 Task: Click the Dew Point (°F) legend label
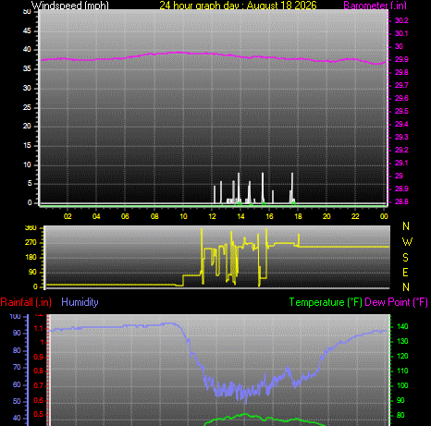(397, 302)
